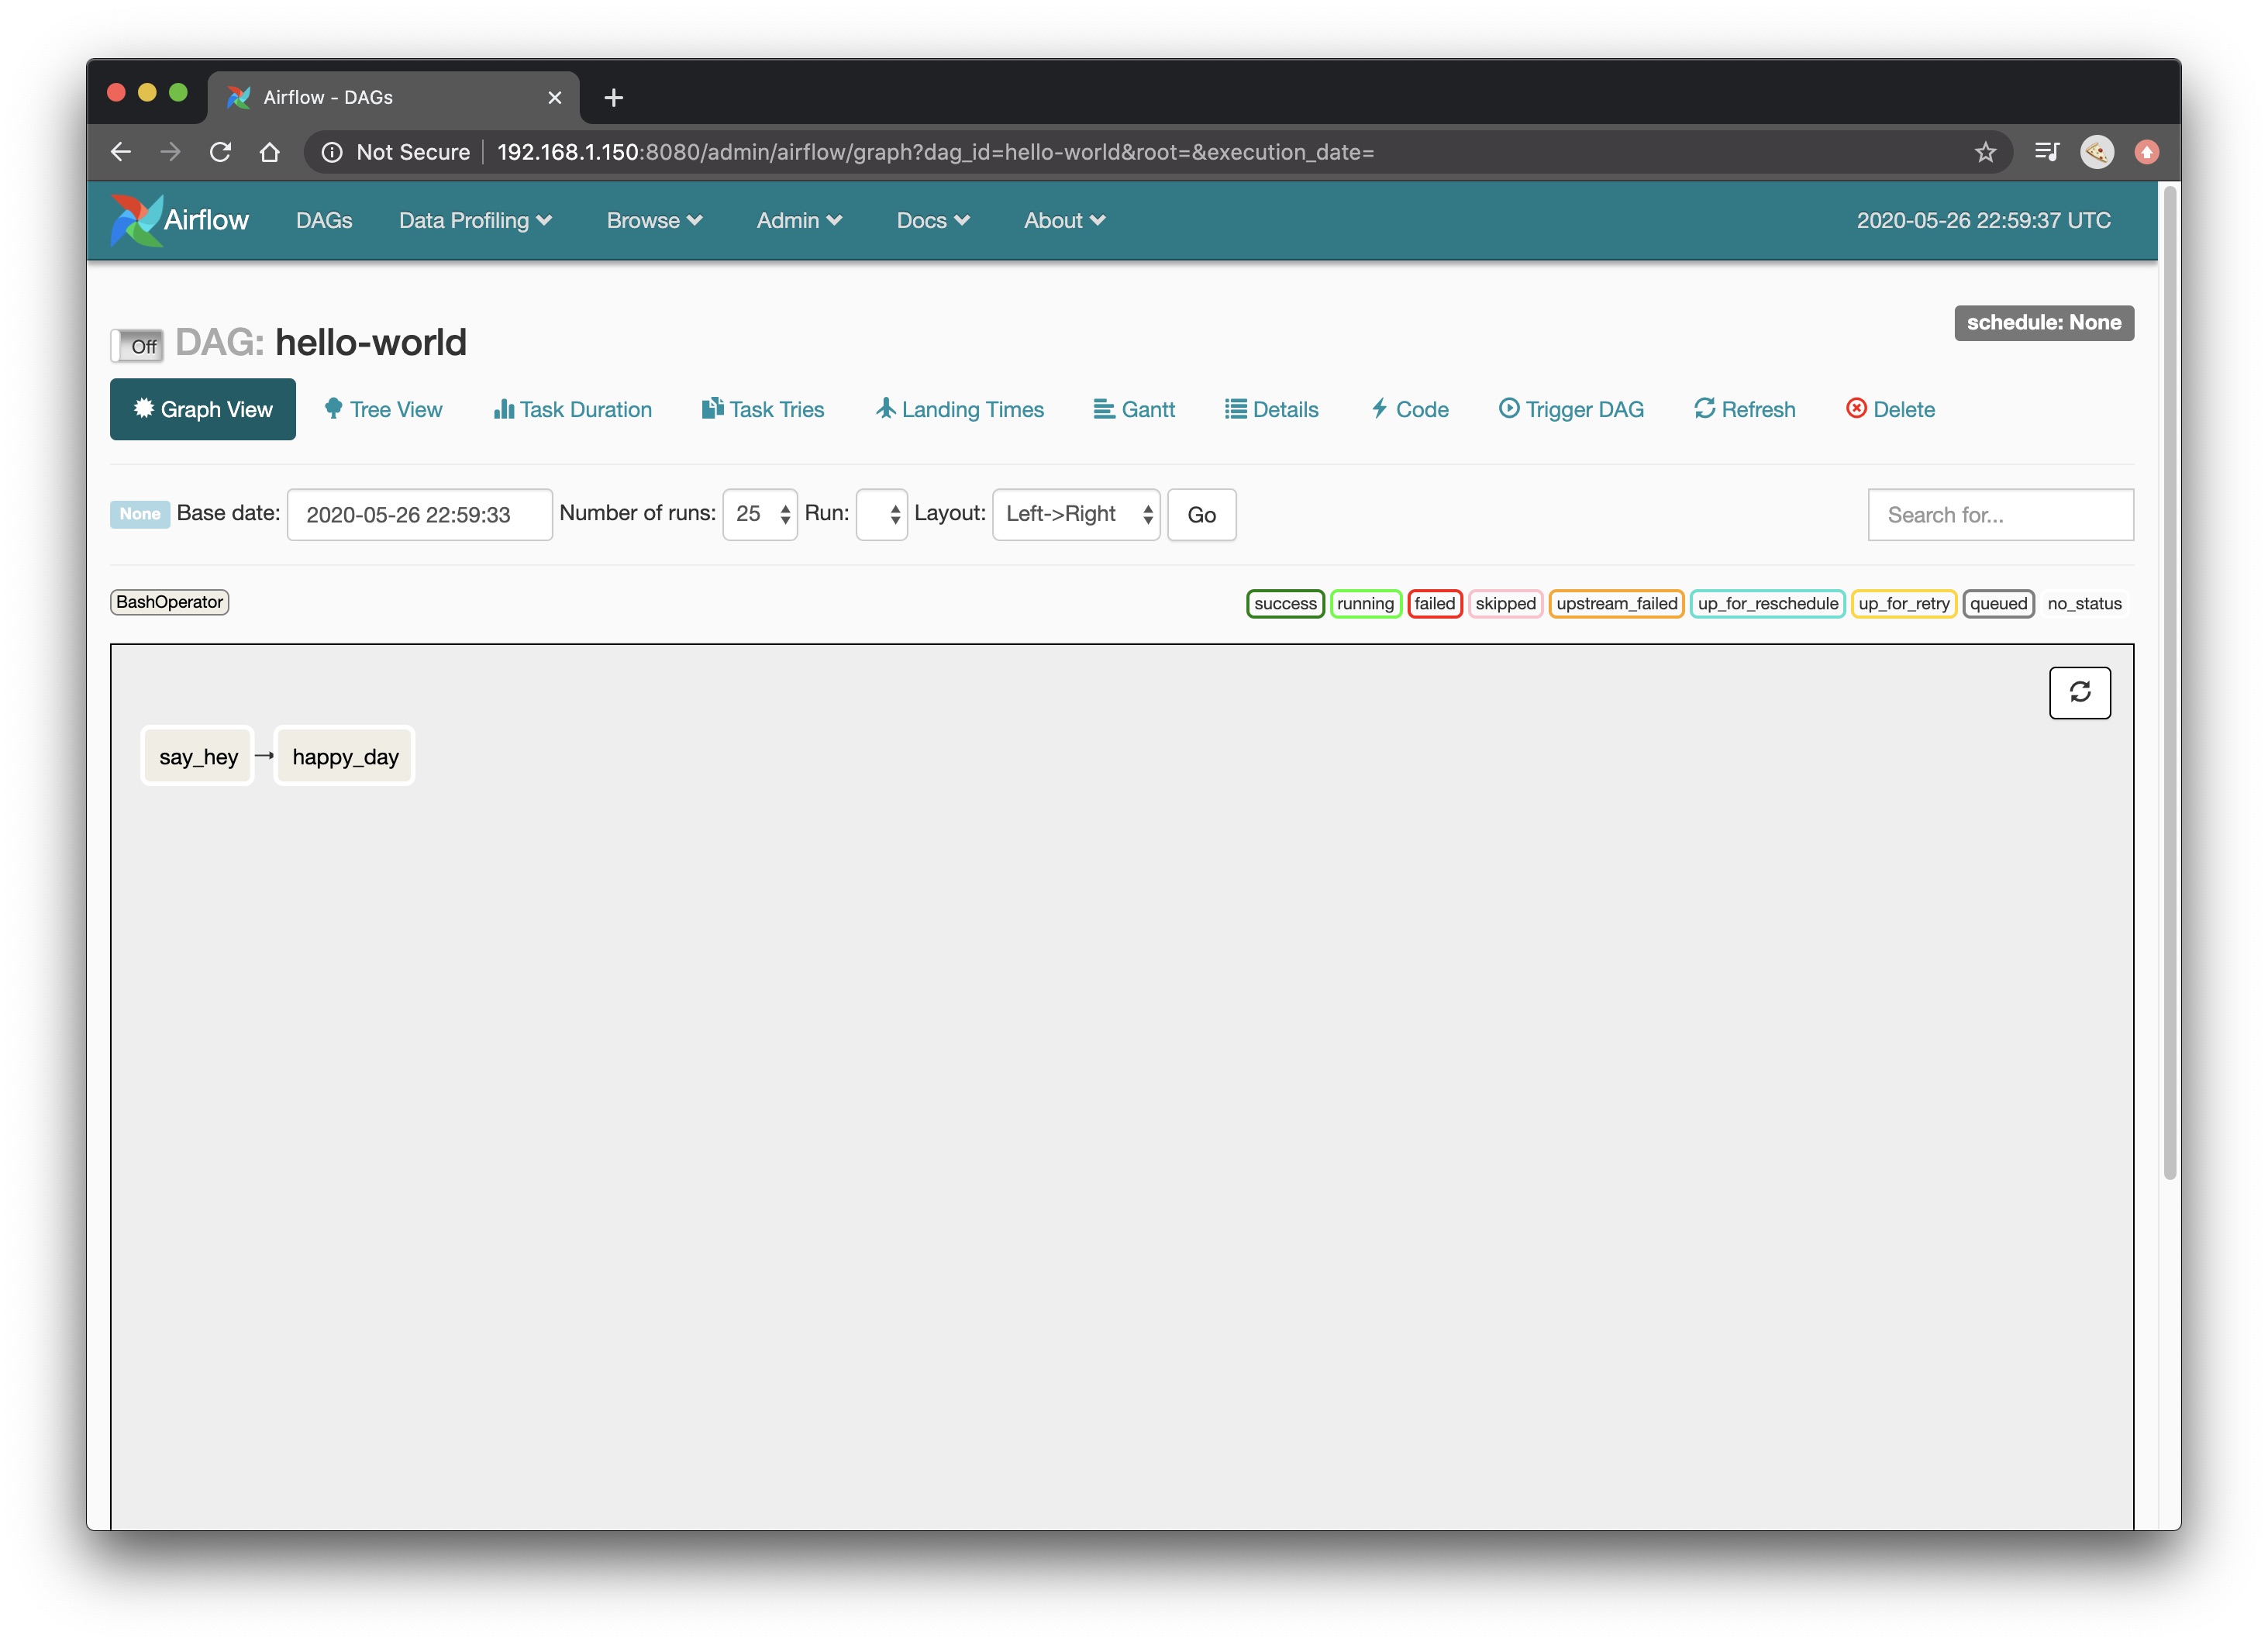Reload the page in the browser
2268x1645 pixels.
[x=220, y=152]
